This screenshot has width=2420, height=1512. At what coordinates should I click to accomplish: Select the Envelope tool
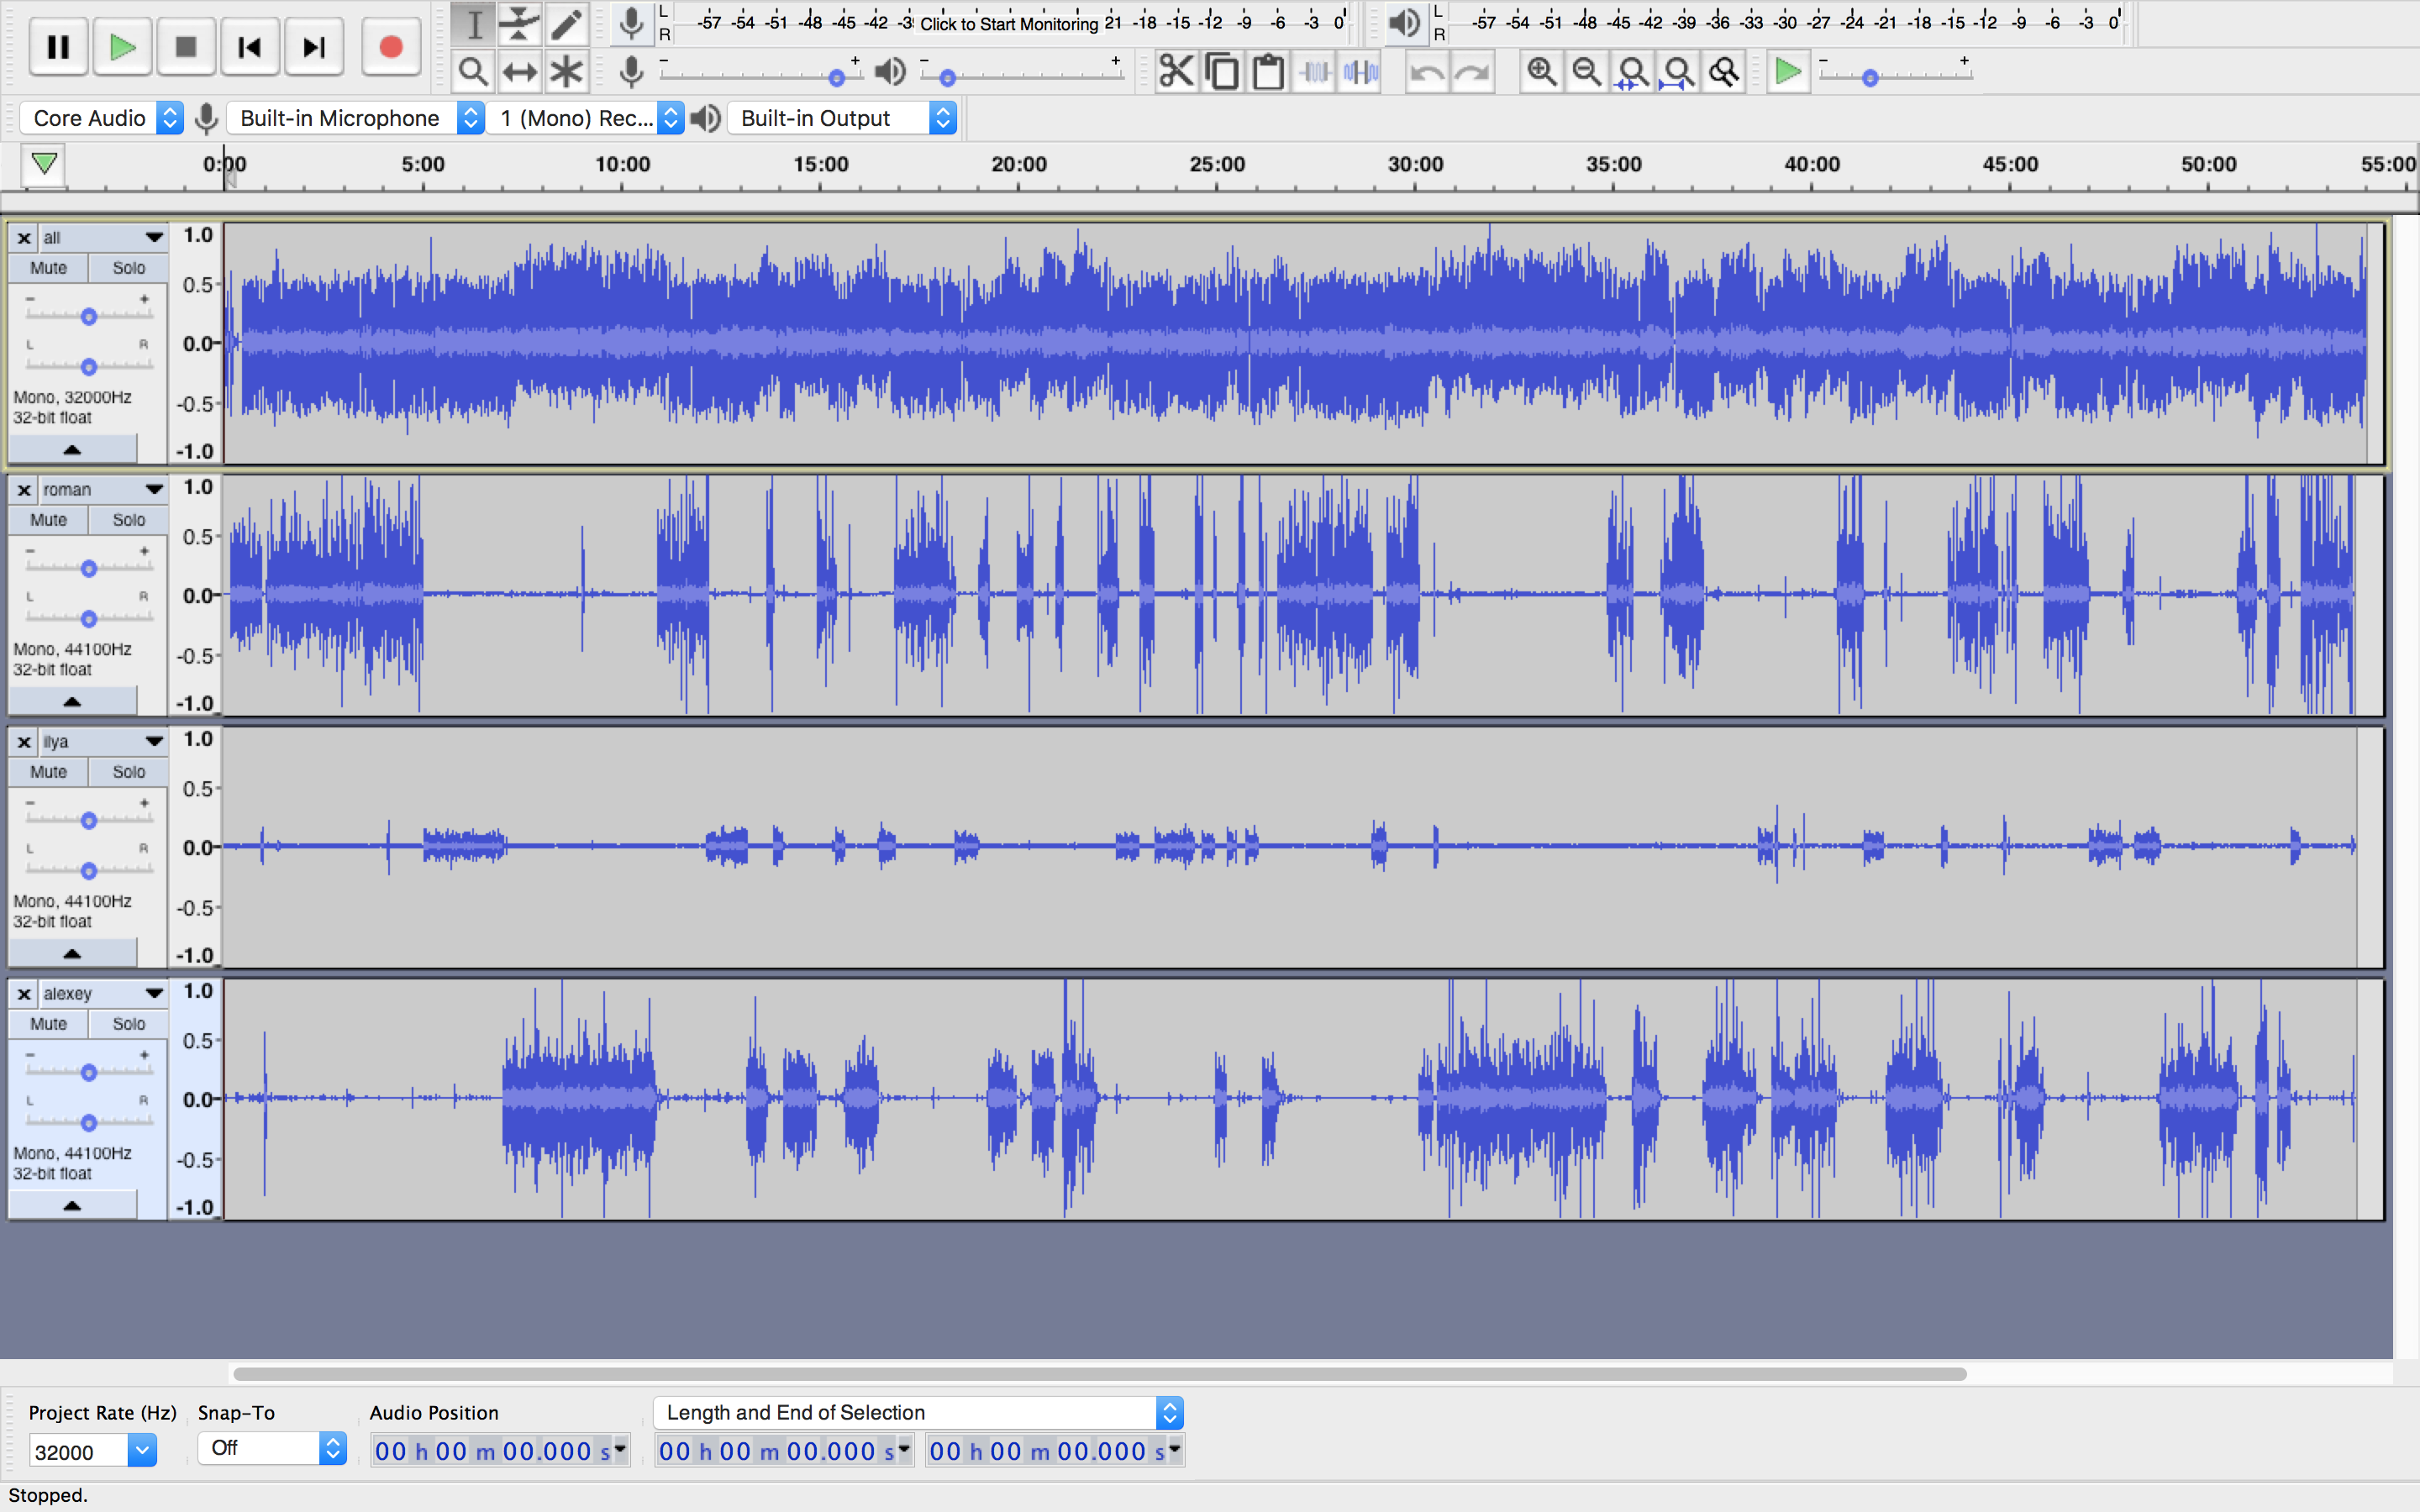[519, 24]
